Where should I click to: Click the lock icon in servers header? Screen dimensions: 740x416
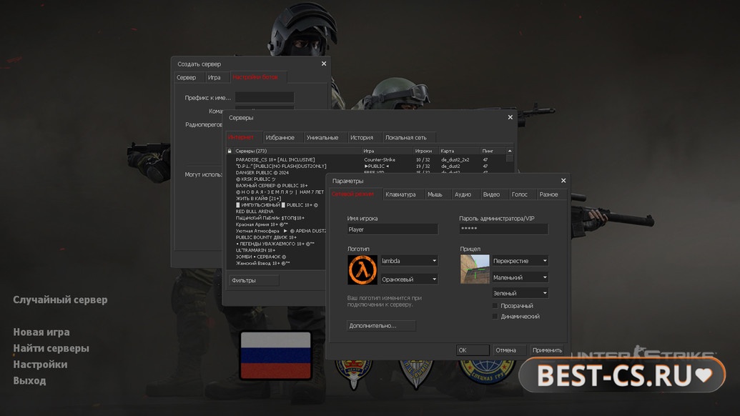pyautogui.click(x=230, y=151)
